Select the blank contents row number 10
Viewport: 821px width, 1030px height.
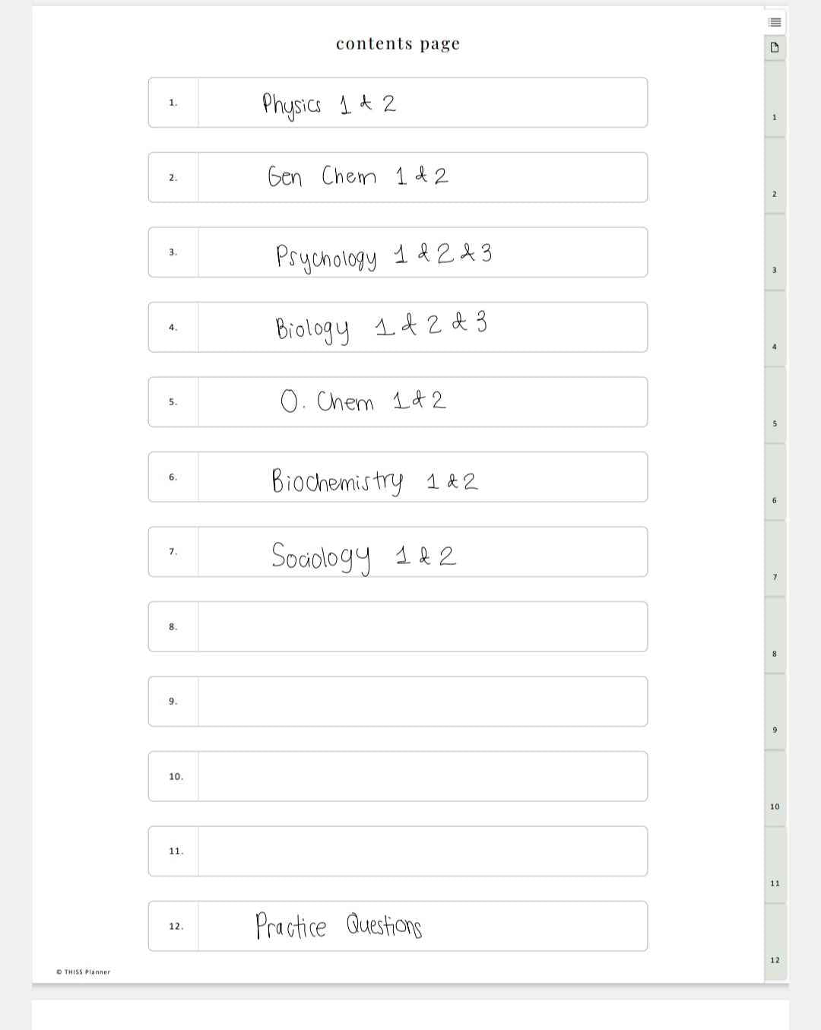coord(422,776)
